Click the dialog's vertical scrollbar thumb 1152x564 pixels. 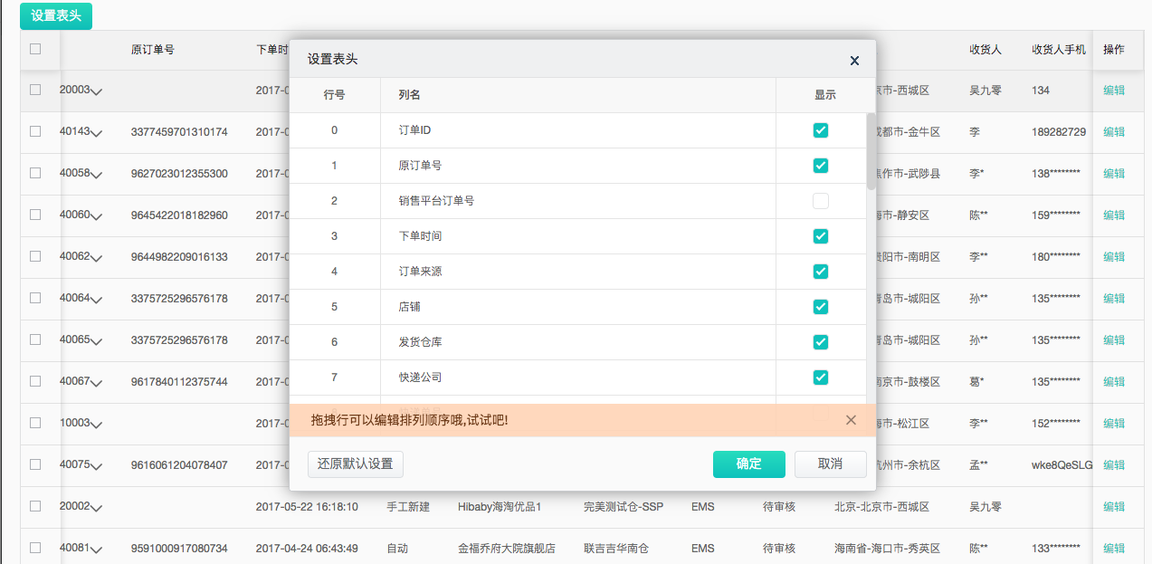(871, 150)
